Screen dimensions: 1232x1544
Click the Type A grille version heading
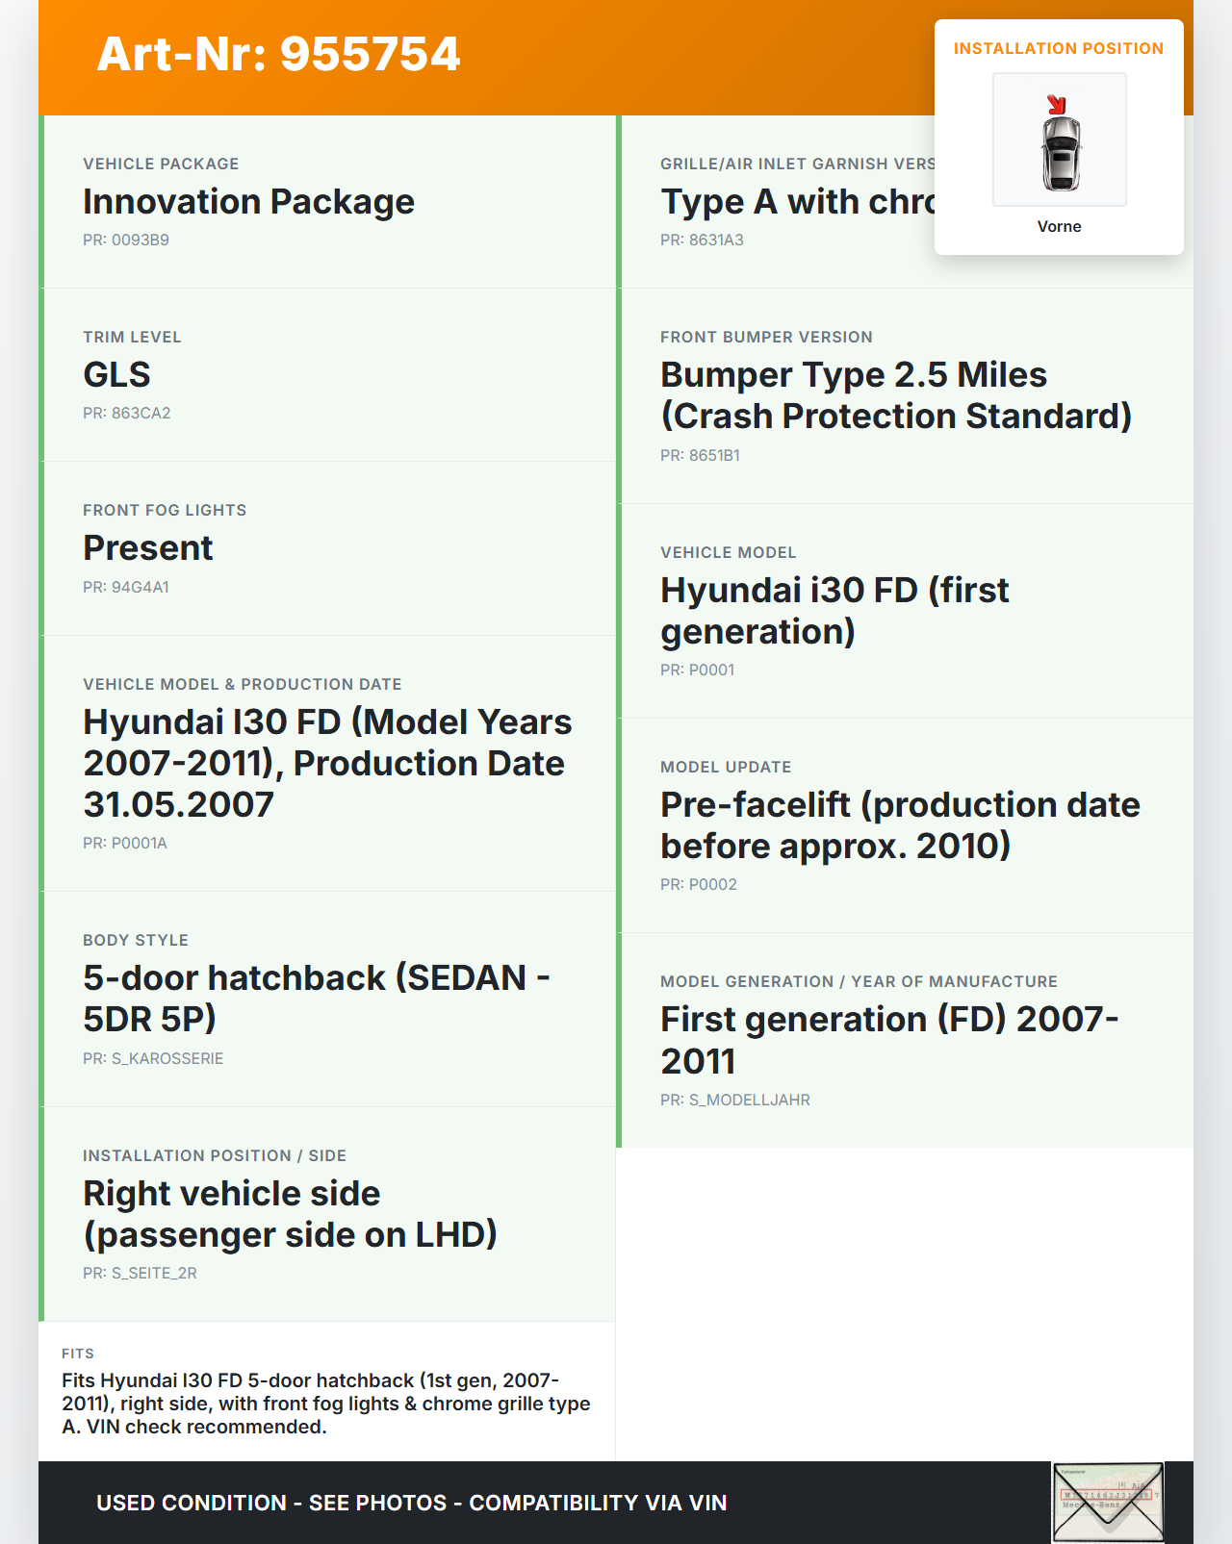797,202
